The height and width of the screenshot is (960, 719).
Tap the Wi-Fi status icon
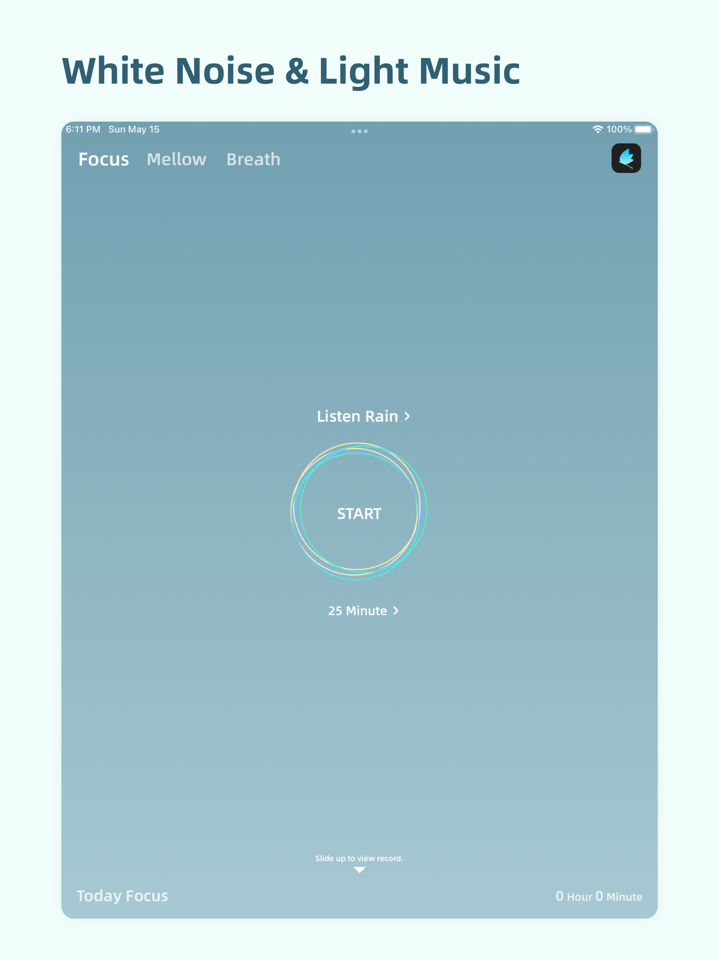[x=598, y=129]
